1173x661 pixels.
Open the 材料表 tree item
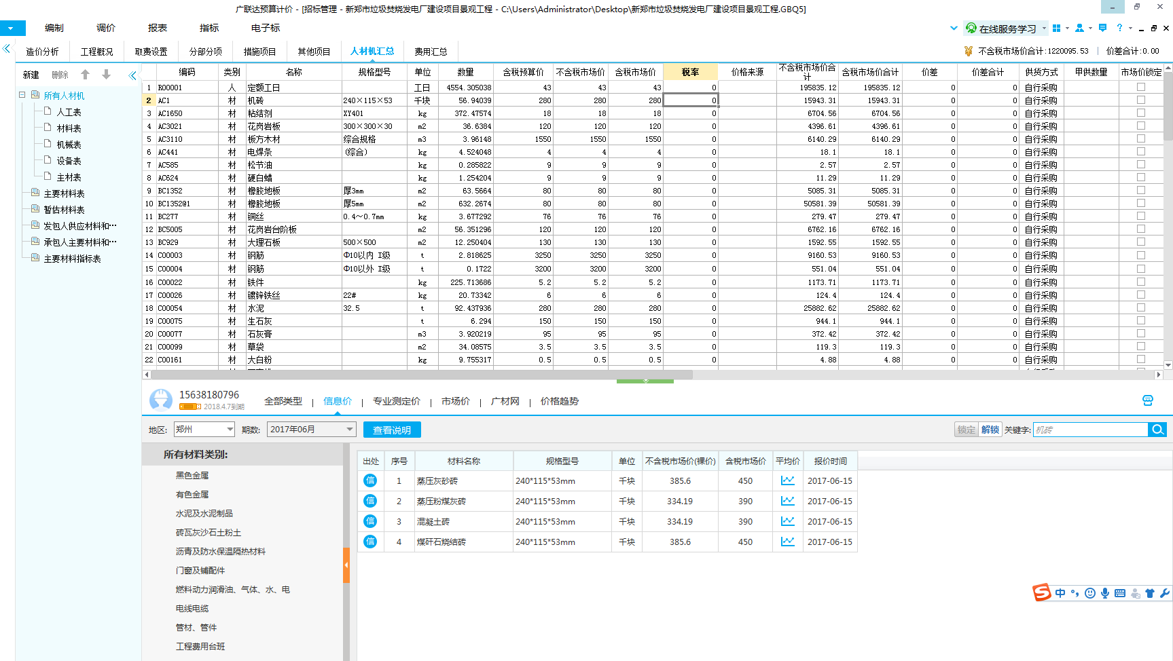[69, 128]
